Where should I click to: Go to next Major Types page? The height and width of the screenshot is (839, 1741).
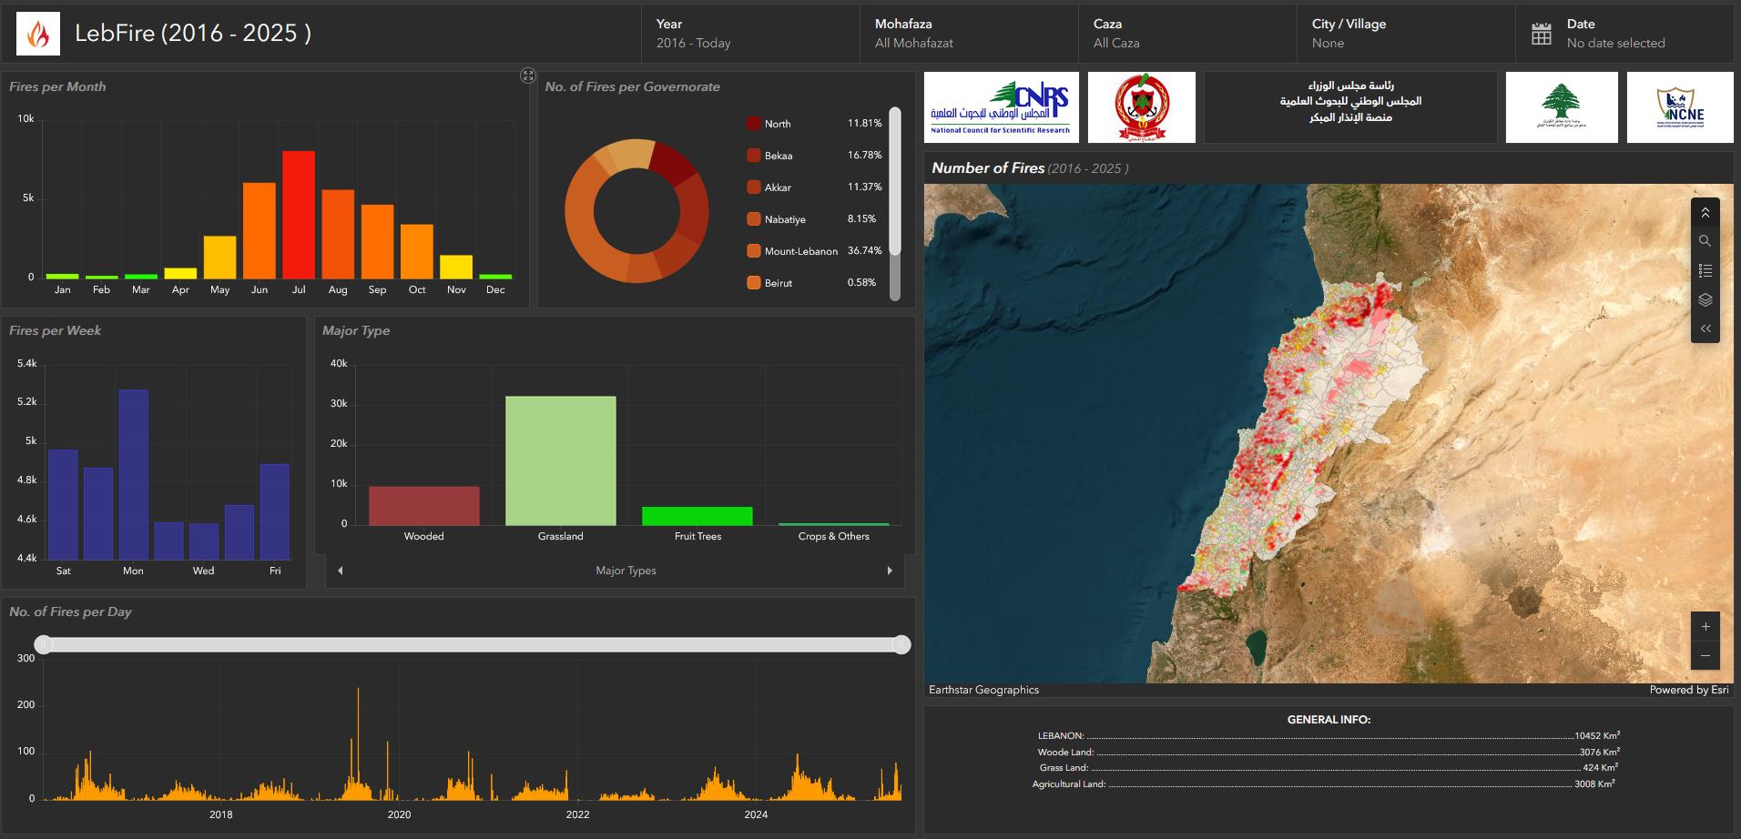click(890, 571)
